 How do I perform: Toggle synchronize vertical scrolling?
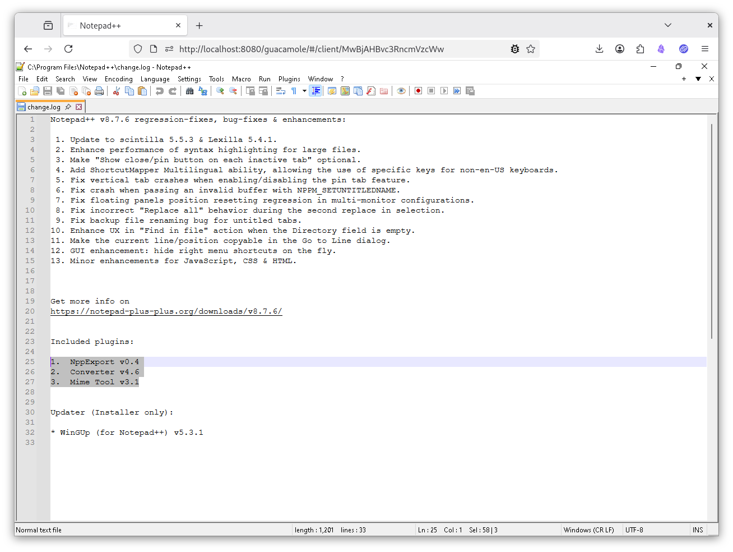point(249,90)
